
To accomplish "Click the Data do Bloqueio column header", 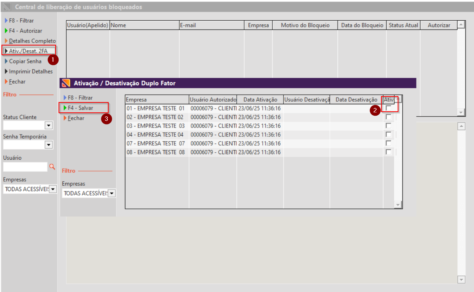I will 362,25.
